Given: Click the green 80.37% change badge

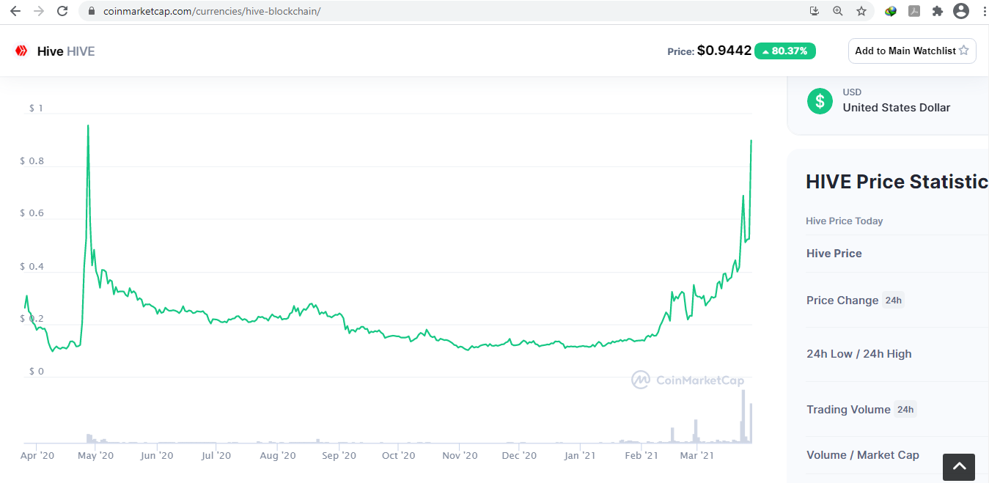Looking at the screenshot, I should 785,51.
